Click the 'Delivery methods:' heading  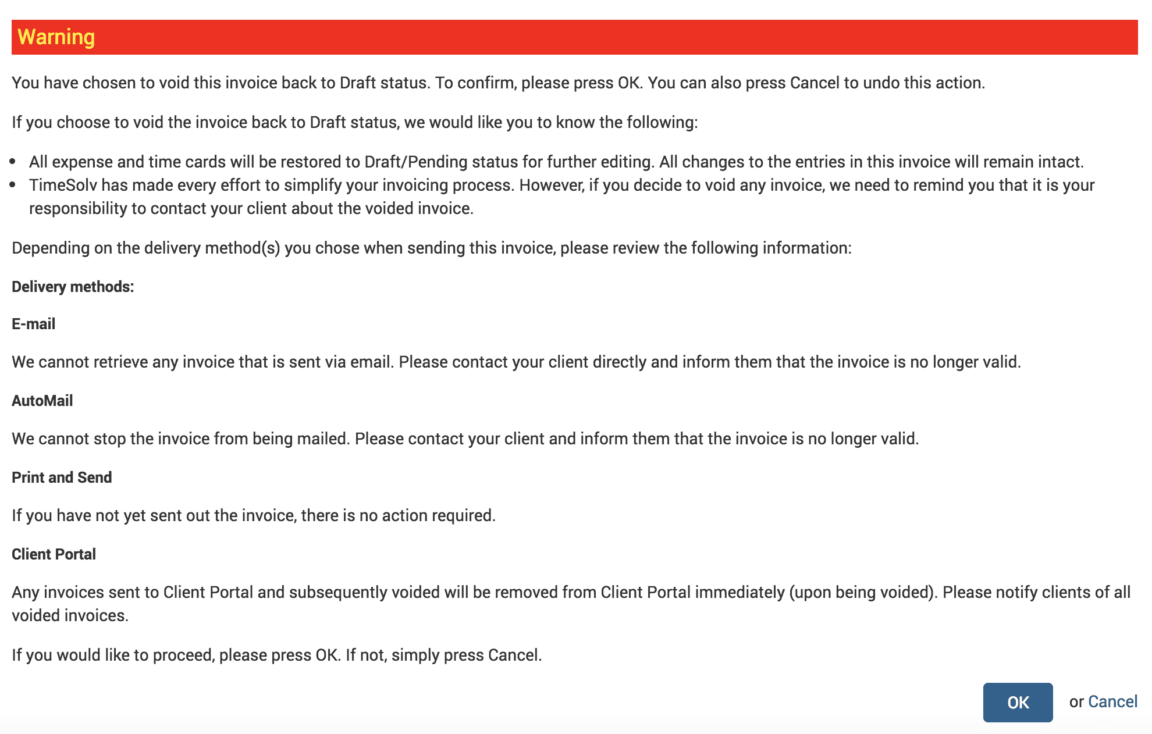tap(73, 287)
